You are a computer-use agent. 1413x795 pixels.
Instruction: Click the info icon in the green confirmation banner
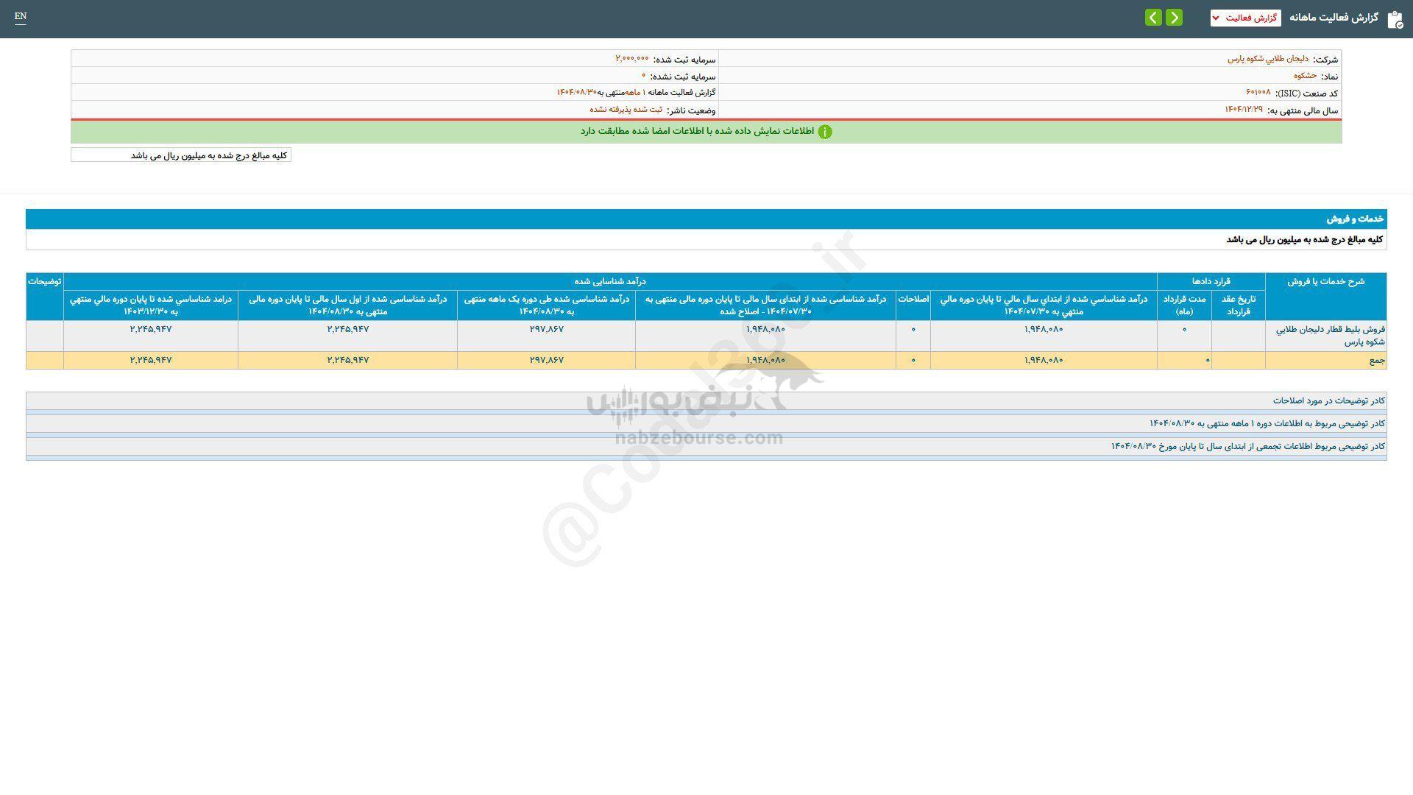(x=826, y=132)
